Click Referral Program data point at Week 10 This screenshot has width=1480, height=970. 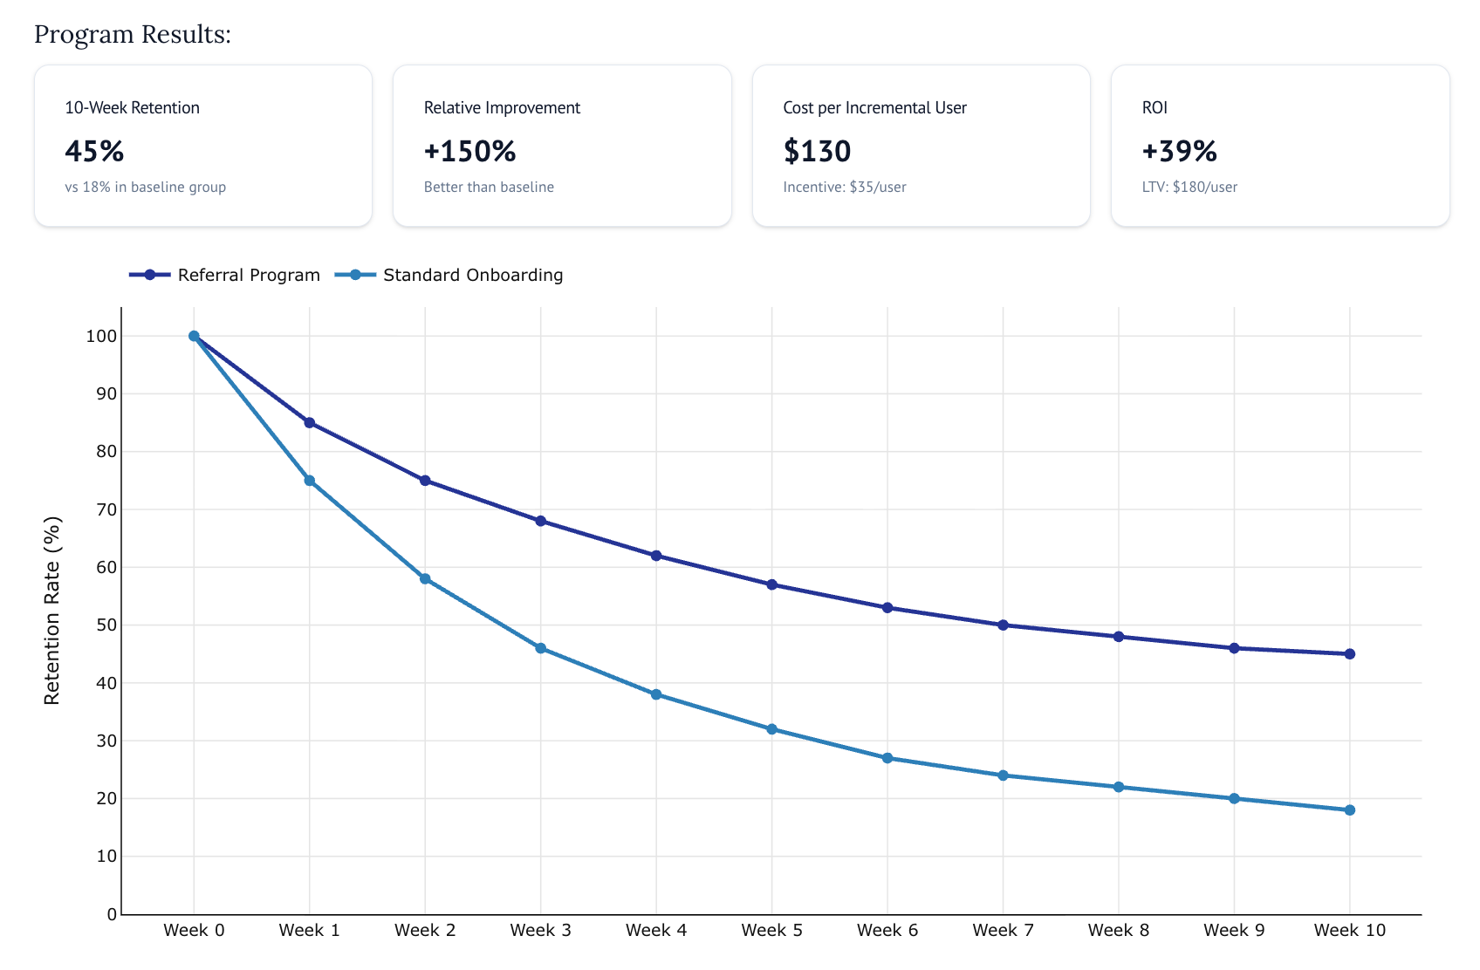coord(1349,654)
